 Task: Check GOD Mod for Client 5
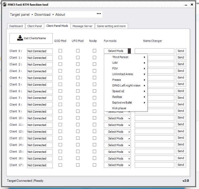coord(60,84)
